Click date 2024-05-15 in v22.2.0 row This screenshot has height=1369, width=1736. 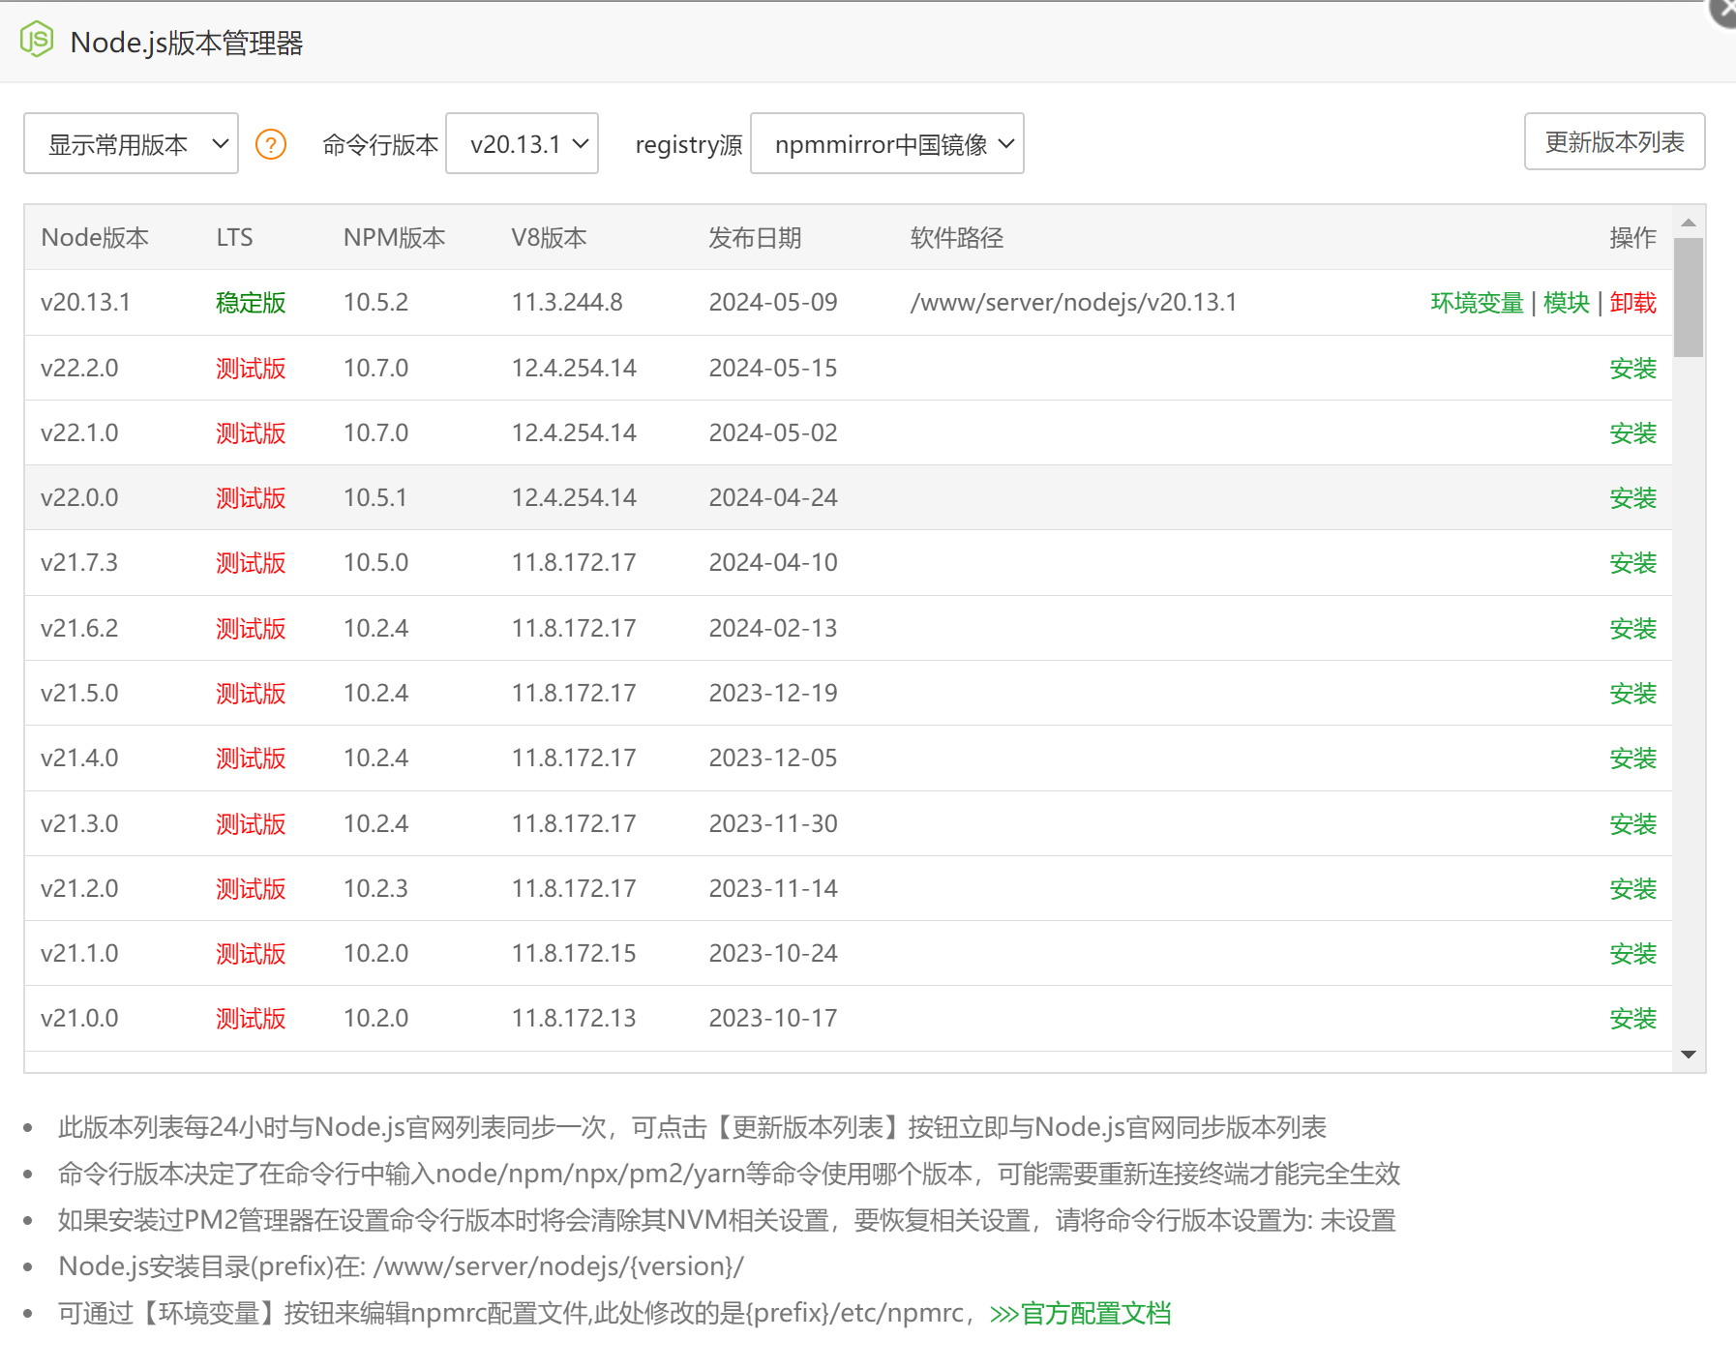click(x=773, y=369)
